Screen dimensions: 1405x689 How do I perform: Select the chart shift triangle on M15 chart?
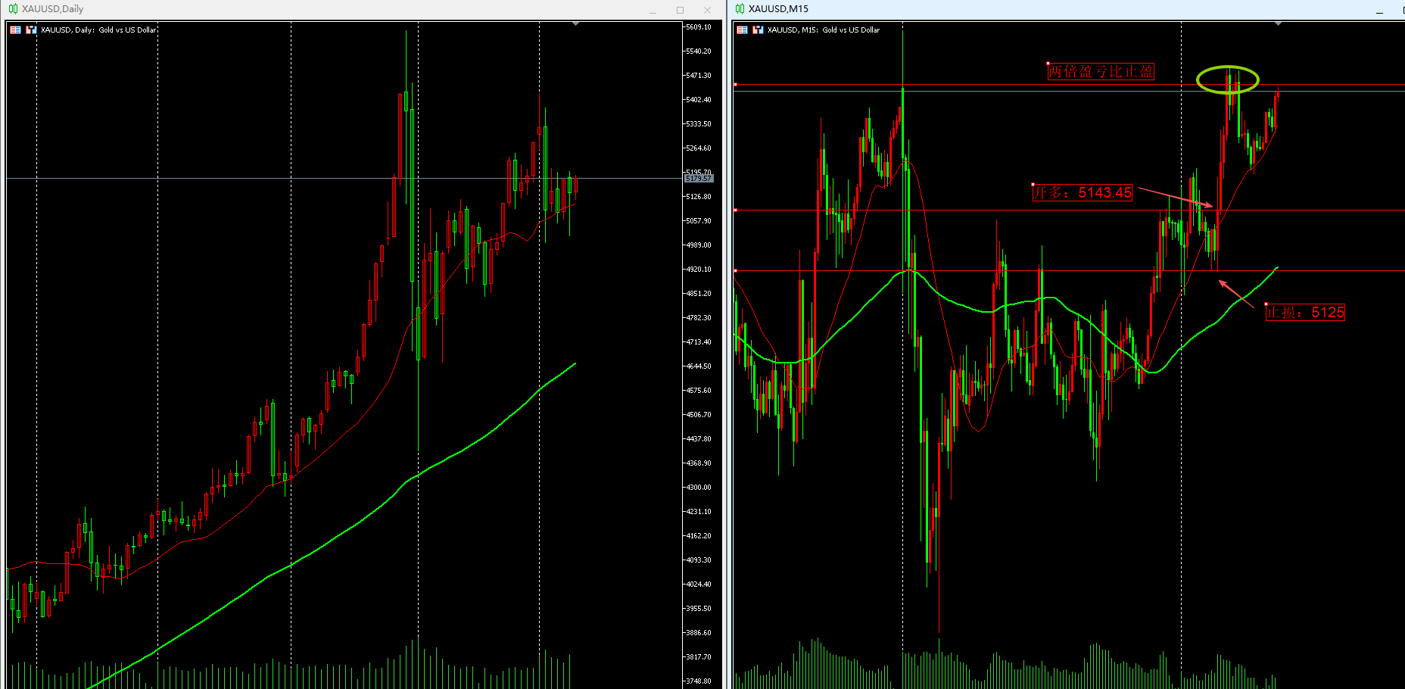click(x=1278, y=24)
